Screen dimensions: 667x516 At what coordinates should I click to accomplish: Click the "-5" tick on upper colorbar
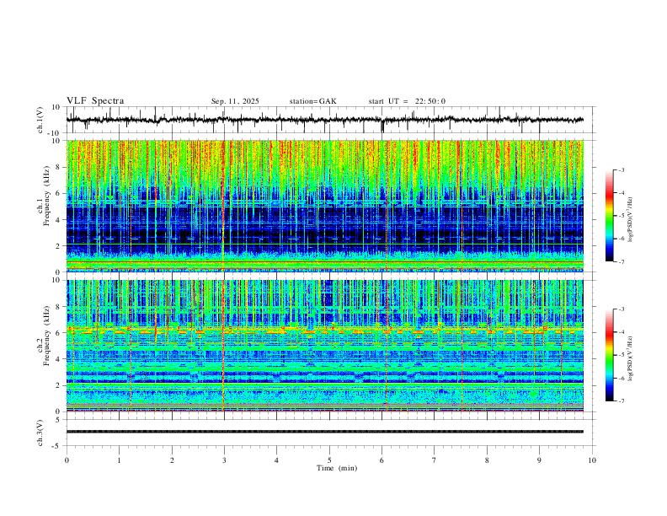[x=621, y=216]
